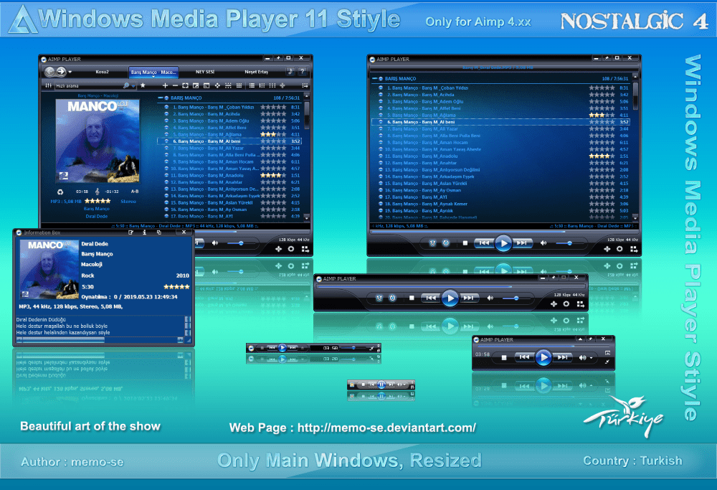The width and height of the screenshot is (717, 490).
Task: Adjust volume slider in the top-right player window
Action: [569, 243]
